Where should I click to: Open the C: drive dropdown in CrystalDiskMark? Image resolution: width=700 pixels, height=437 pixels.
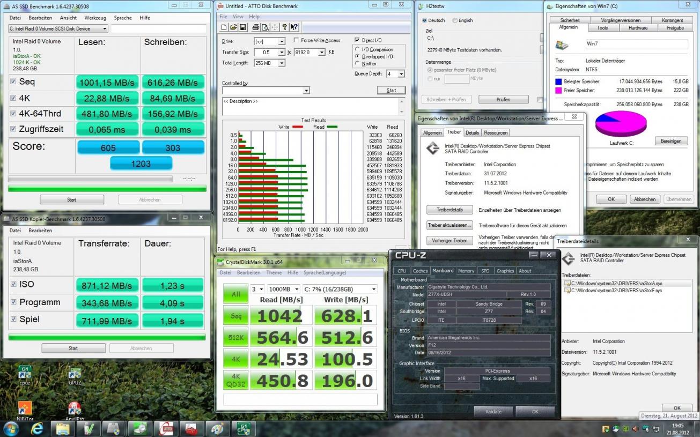point(340,289)
